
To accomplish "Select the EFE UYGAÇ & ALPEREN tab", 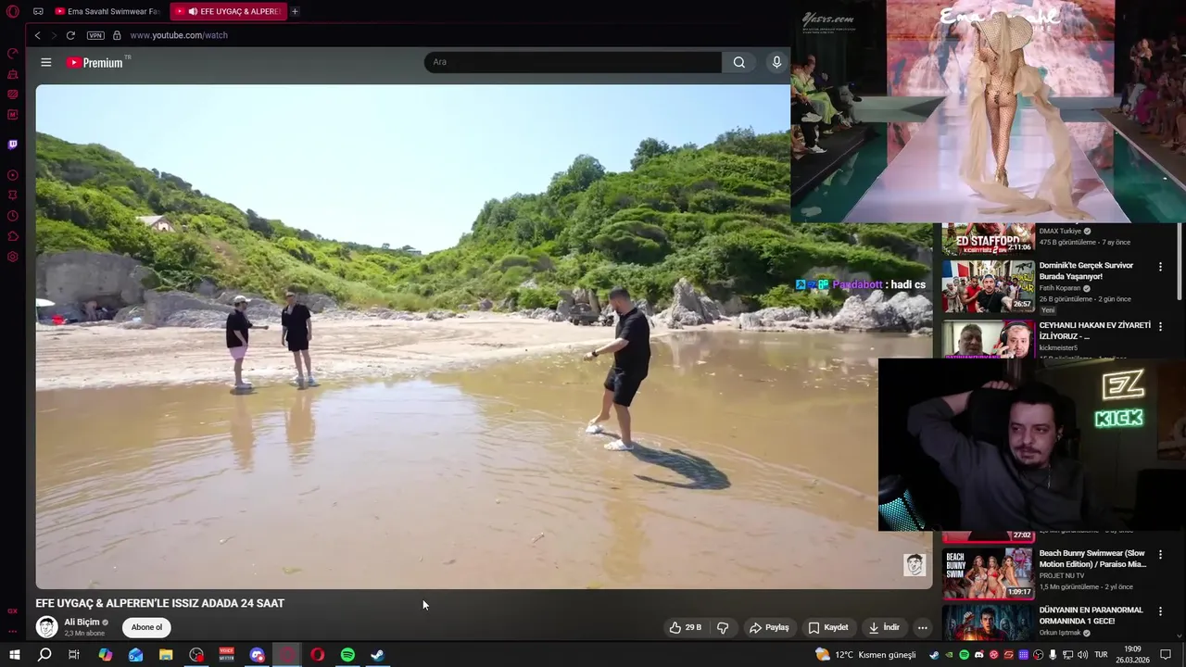I will tap(229, 11).
